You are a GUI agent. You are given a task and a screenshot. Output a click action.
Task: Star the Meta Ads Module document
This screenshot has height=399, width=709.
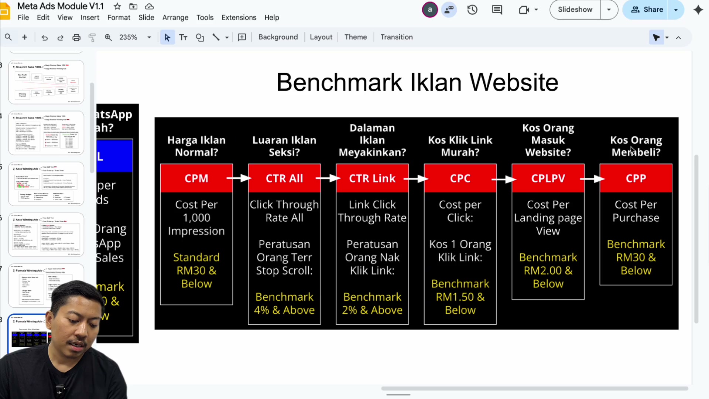[117, 6]
